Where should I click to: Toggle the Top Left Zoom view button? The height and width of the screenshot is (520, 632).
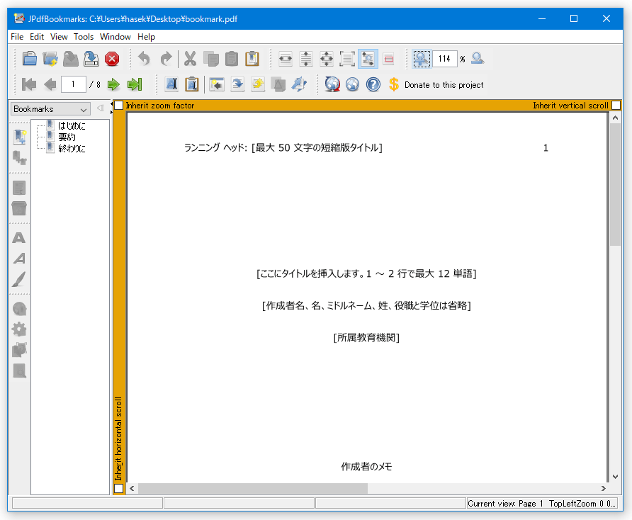(368, 59)
